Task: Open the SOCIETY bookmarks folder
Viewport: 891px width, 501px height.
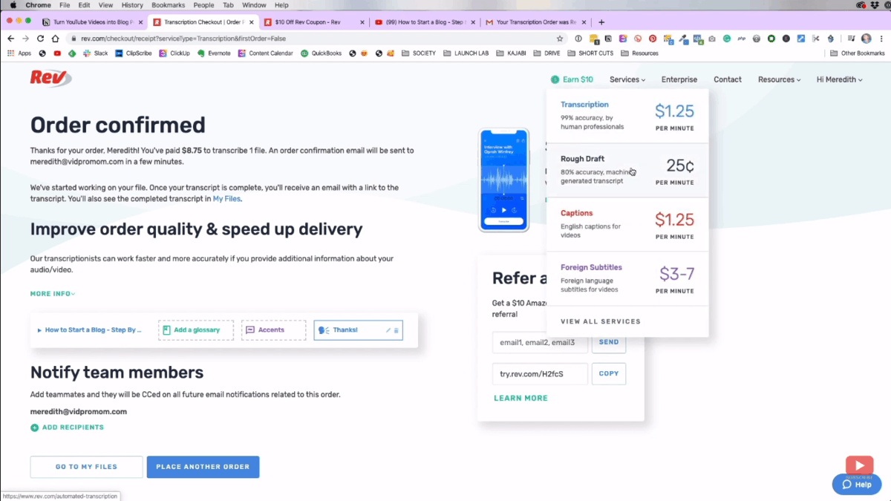Action: point(419,53)
